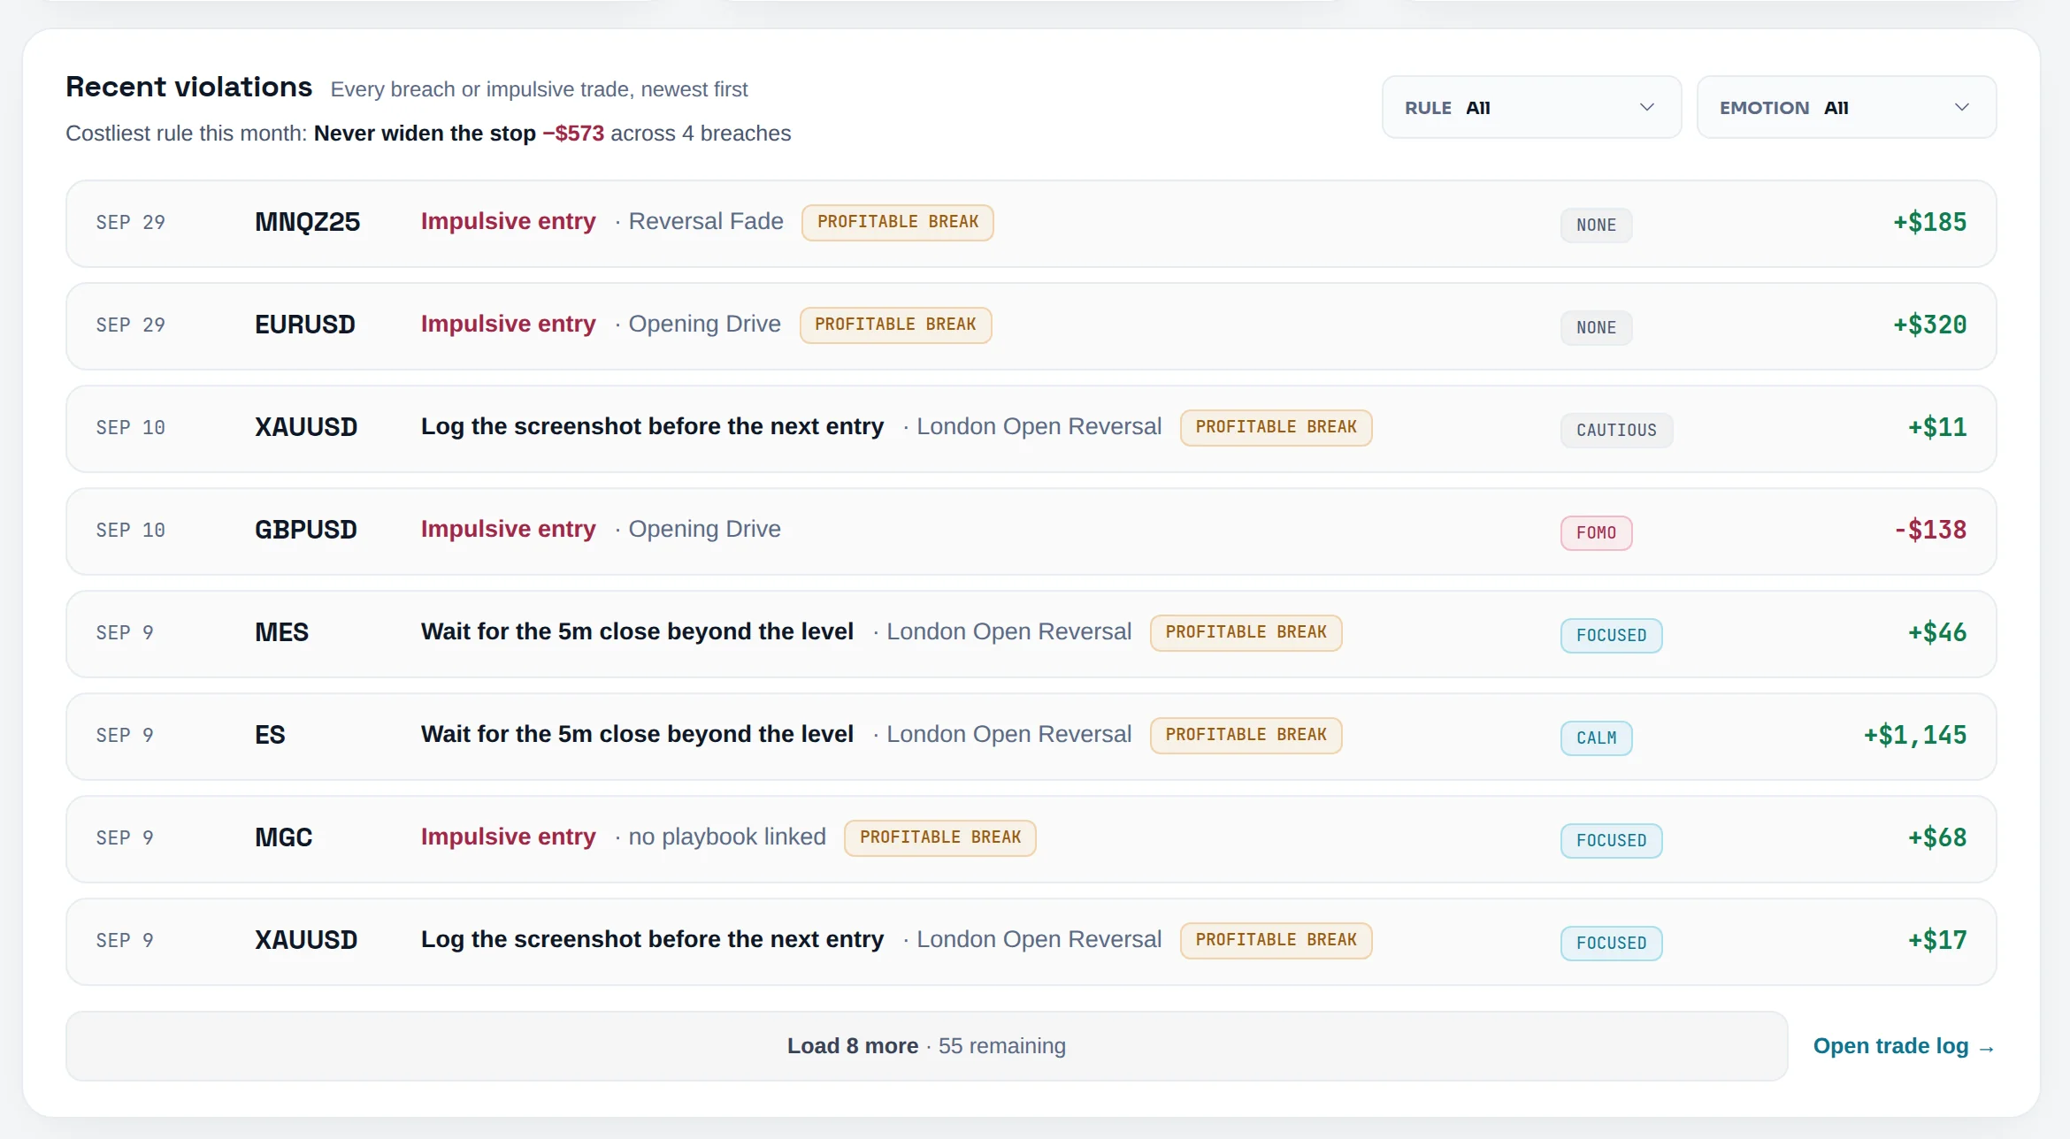Click no playbook linked text
This screenshot has width=2070, height=1139.
pyautogui.click(x=727, y=837)
